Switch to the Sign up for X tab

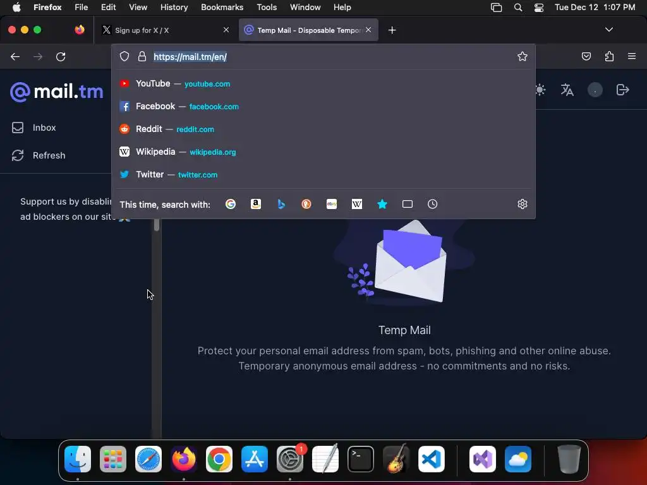pos(165,30)
